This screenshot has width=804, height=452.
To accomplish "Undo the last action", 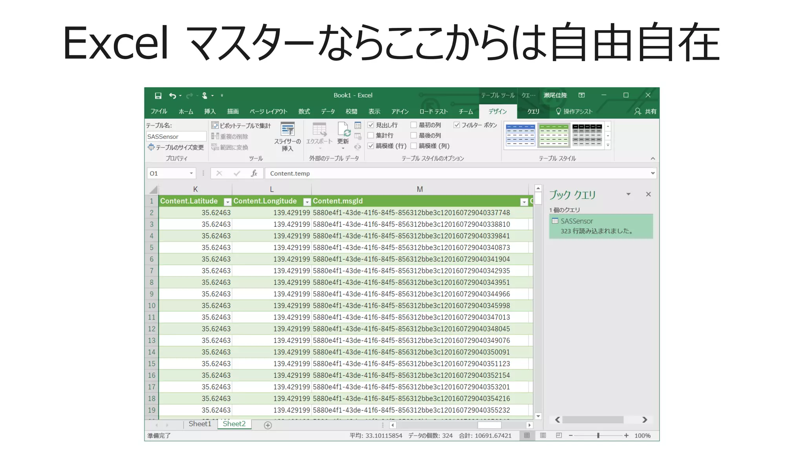I will (x=172, y=96).
